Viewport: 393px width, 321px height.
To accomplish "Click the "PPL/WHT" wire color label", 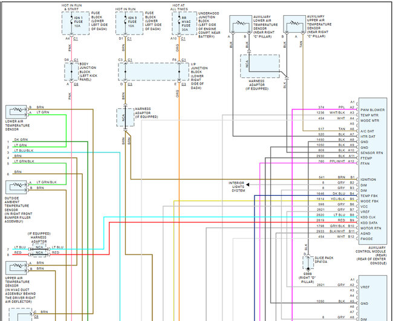I will click(337, 161).
